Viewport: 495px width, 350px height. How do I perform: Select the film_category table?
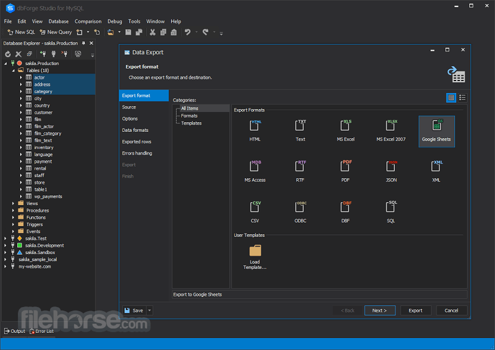(48, 134)
